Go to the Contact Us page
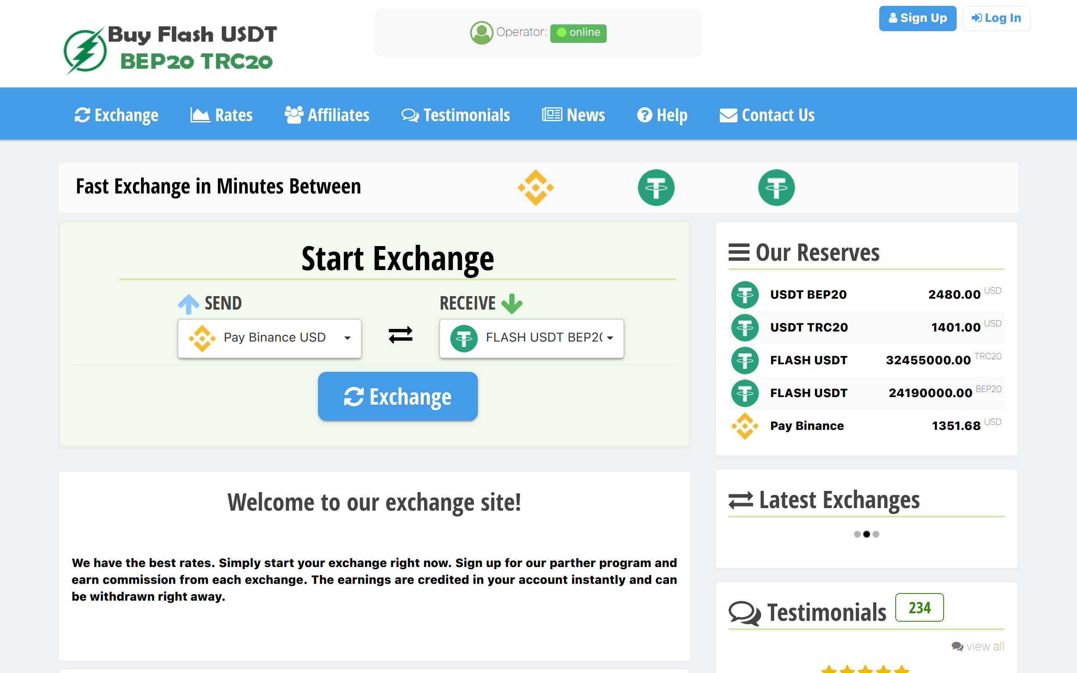 (767, 115)
